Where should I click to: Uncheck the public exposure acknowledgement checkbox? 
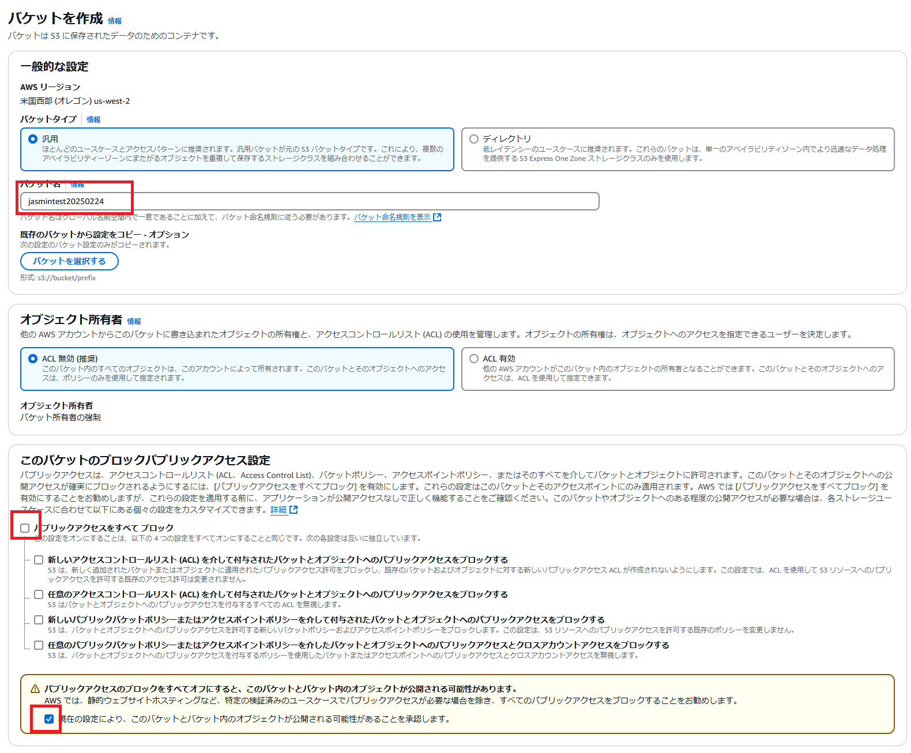[x=49, y=719]
